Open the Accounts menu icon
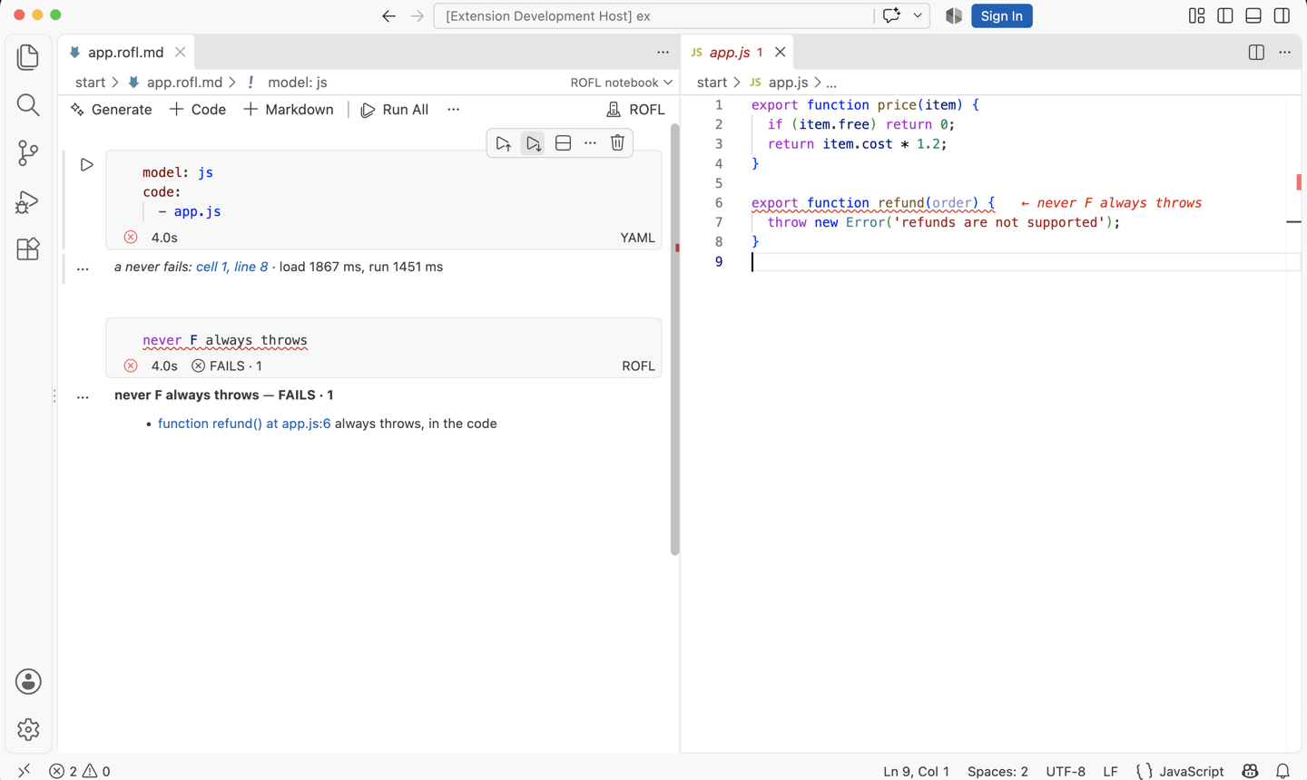The width and height of the screenshot is (1307, 780). pos(28,682)
